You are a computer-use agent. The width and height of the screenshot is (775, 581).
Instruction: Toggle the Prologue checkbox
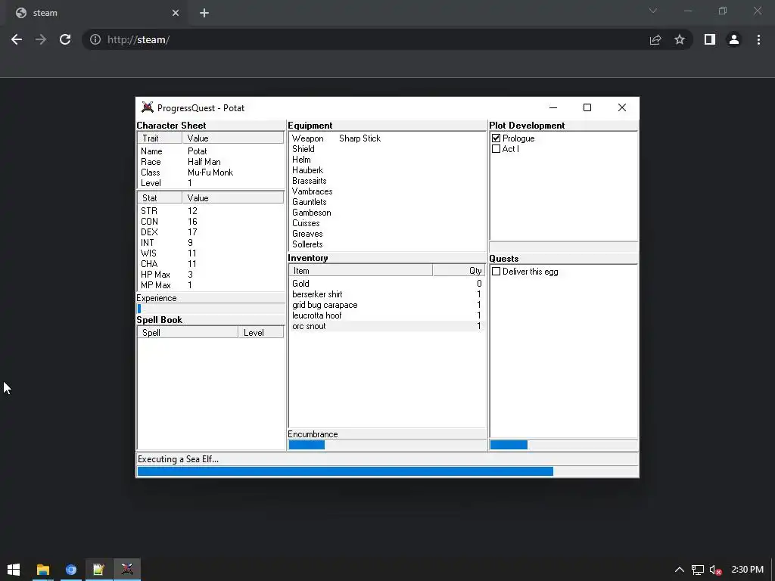pos(496,138)
